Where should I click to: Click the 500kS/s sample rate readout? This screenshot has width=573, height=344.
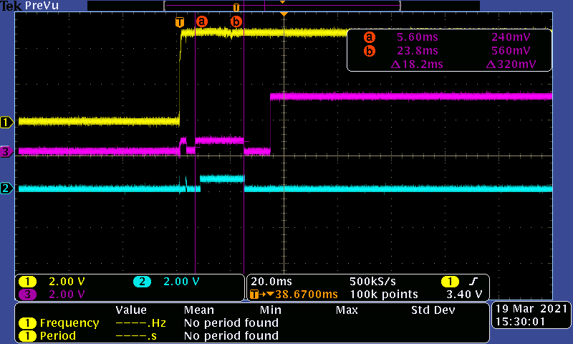372,282
